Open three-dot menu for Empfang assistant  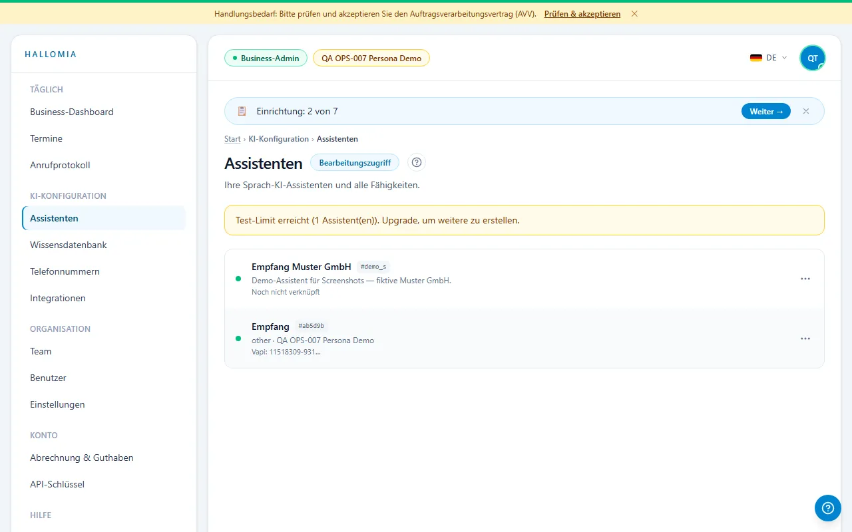pos(805,338)
